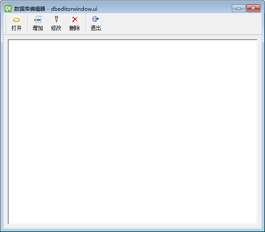Viewport: 265px width, 232px height.
Task: Open a database with the 打开 button
Action: pos(16,24)
